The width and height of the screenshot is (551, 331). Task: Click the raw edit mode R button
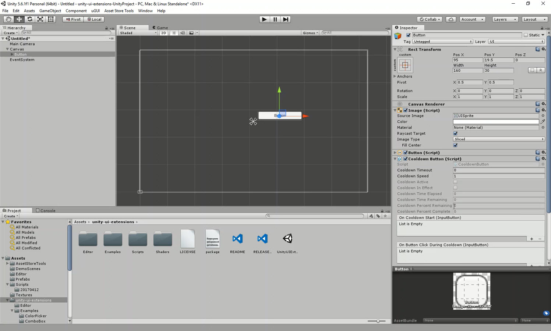(x=541, y=70)
